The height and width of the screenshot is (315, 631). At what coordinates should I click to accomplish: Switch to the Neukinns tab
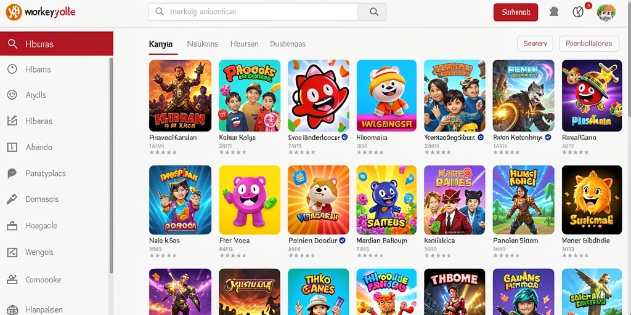click(202, 44)
